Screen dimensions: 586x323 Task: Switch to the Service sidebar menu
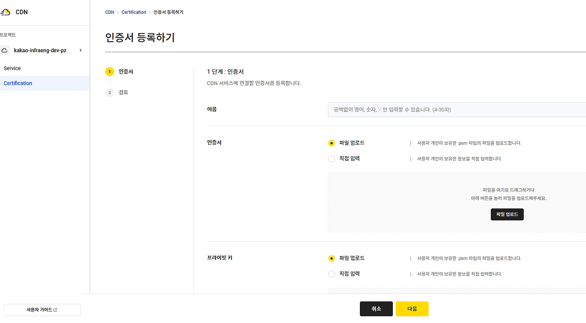(x=12, y=68)
